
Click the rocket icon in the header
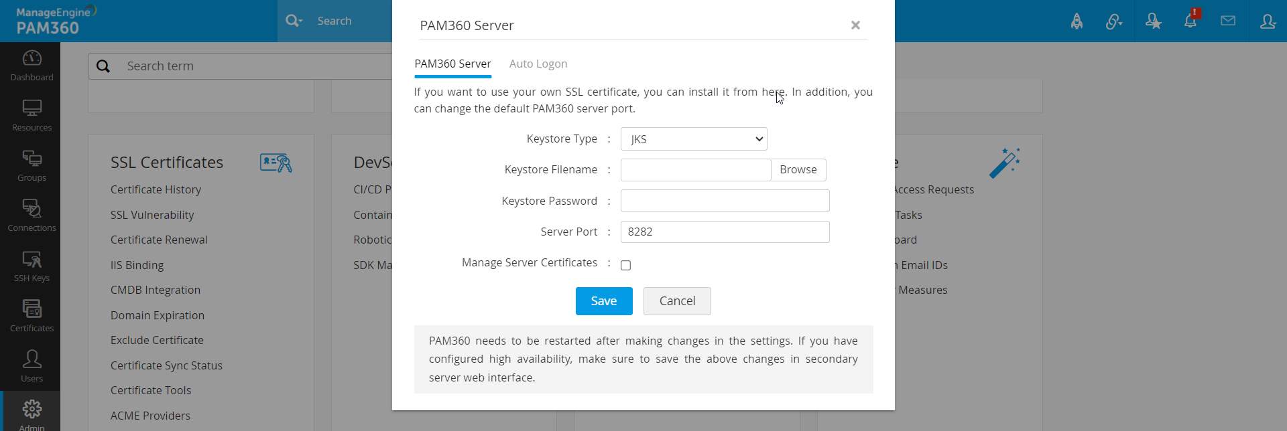coord(1077,21)
